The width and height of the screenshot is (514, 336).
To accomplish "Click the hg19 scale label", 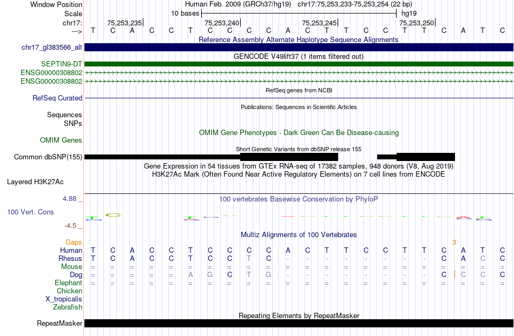I will coord(409,14).
